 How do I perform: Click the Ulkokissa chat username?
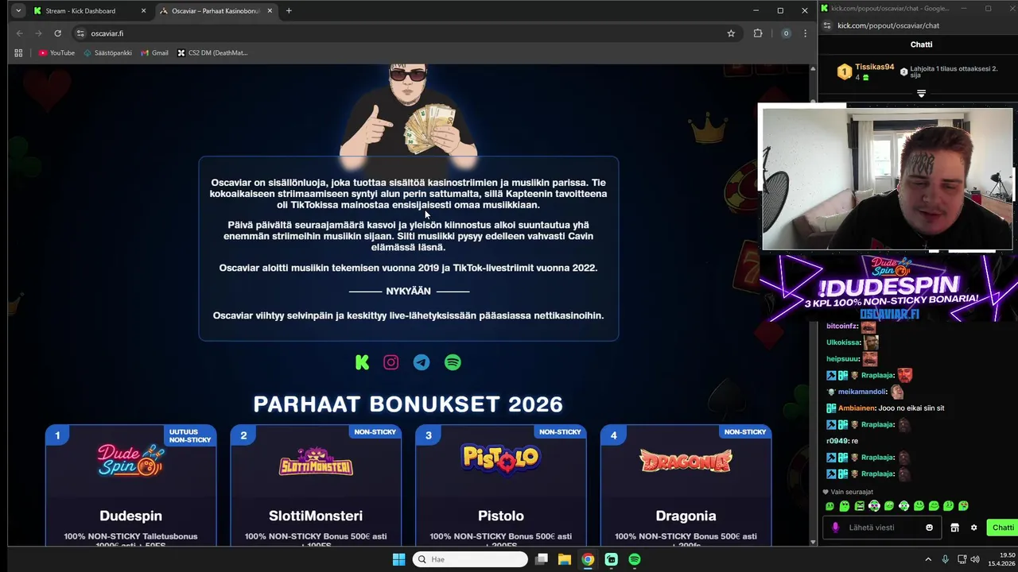(843, 342)
